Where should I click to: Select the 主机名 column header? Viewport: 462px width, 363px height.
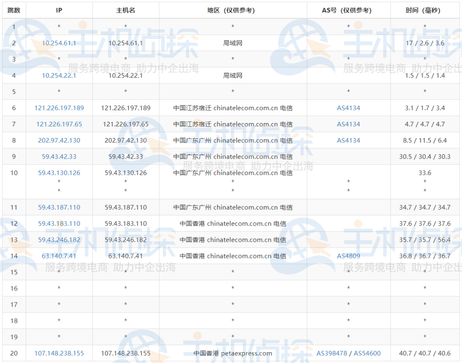coord(126,10)
